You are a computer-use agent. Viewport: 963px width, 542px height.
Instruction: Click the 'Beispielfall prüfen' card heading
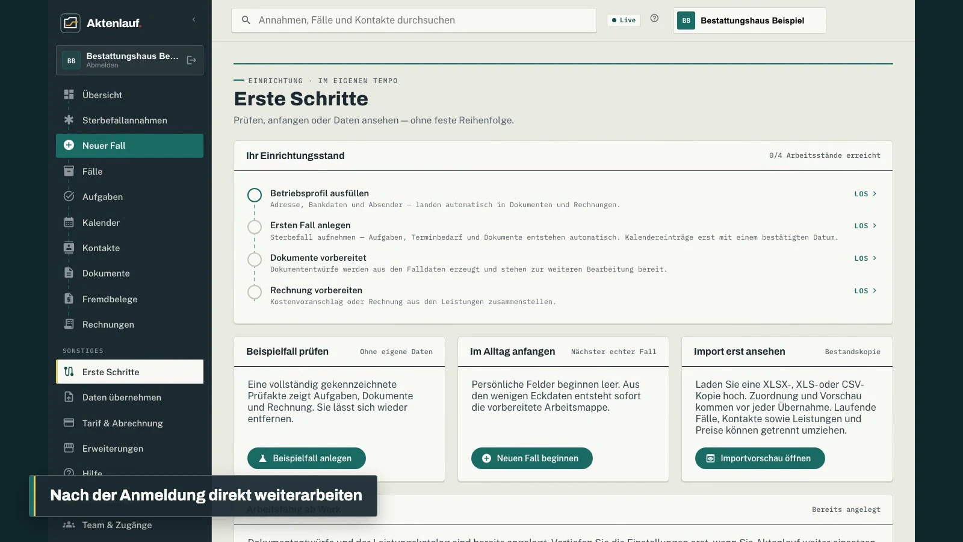[x=287, y=351]
